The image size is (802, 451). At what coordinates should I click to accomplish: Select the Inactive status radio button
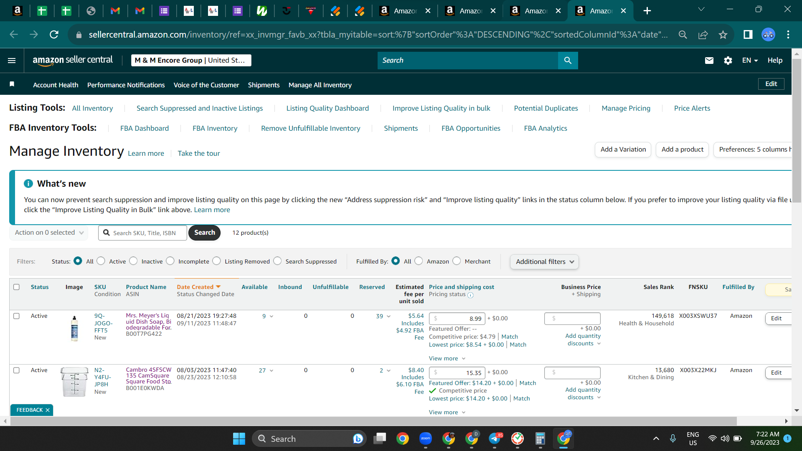(x=133, y=261)
